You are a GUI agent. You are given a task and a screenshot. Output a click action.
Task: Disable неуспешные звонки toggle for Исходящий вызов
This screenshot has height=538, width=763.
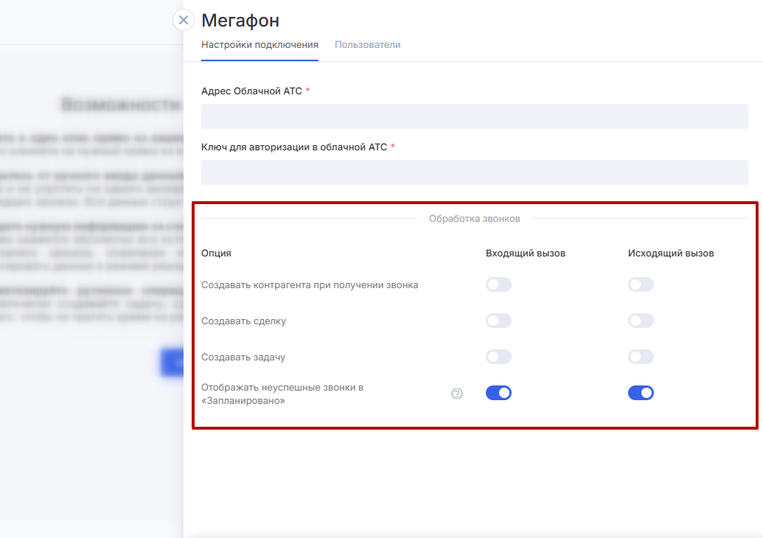tap(641, 393)
